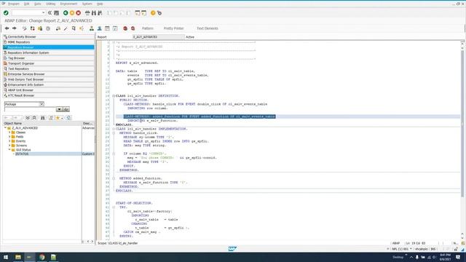Screen dimensions: 466x262
Task: Collapse the lcl_alv_handler DEFINITION code block
Action: coord(114,96)
